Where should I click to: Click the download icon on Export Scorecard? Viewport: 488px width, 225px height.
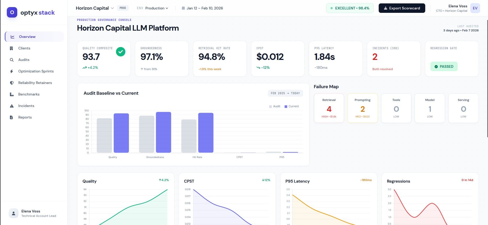(x=385, y=8)
